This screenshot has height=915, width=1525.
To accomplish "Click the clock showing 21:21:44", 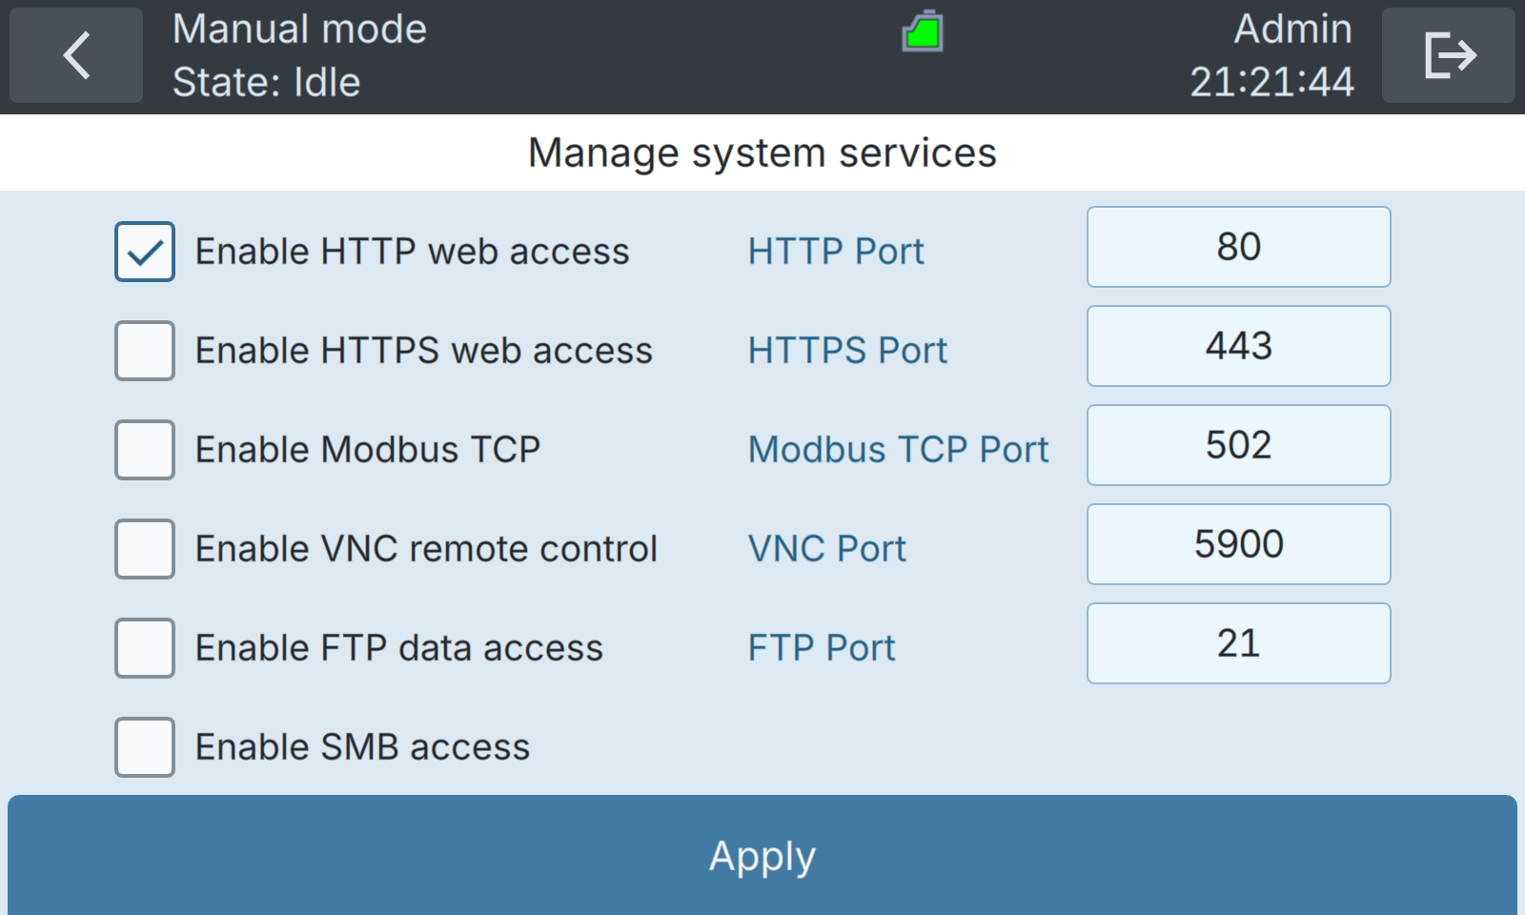I will pyautogui.click(x=1272, y=82).
